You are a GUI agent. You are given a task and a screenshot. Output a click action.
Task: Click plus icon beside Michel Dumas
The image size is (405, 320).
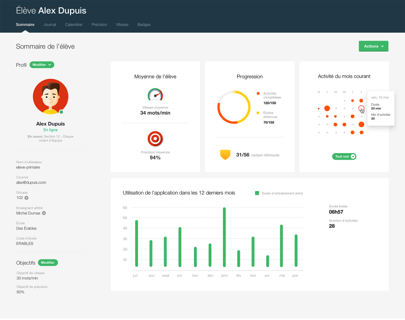click(x=44, y=213)
